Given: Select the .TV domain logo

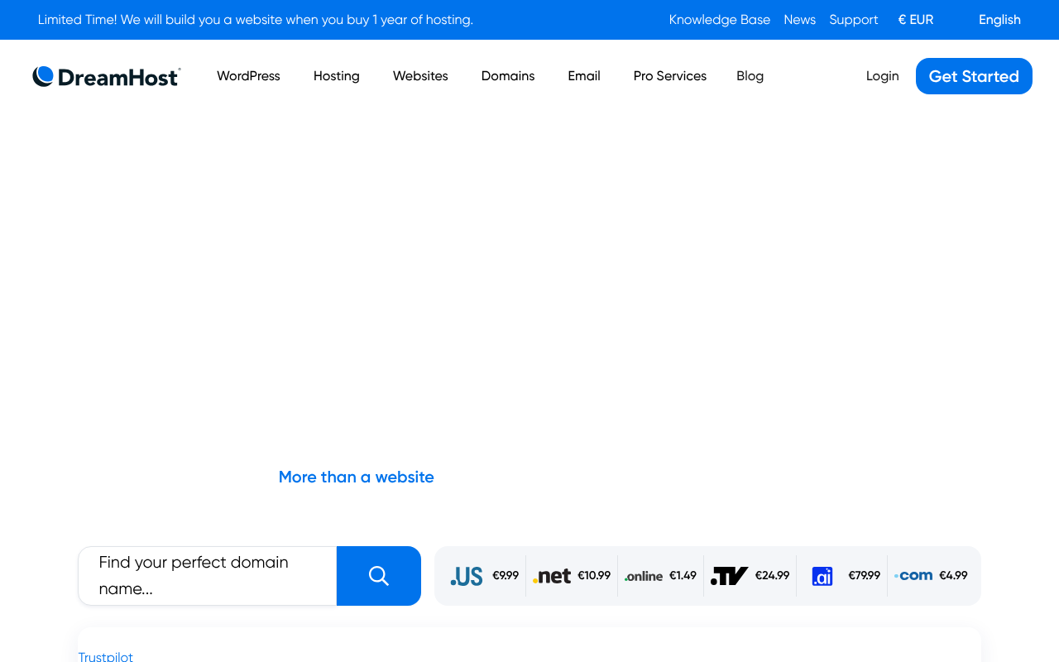Looking at the screenshot, I should click(x=729, y=576).
